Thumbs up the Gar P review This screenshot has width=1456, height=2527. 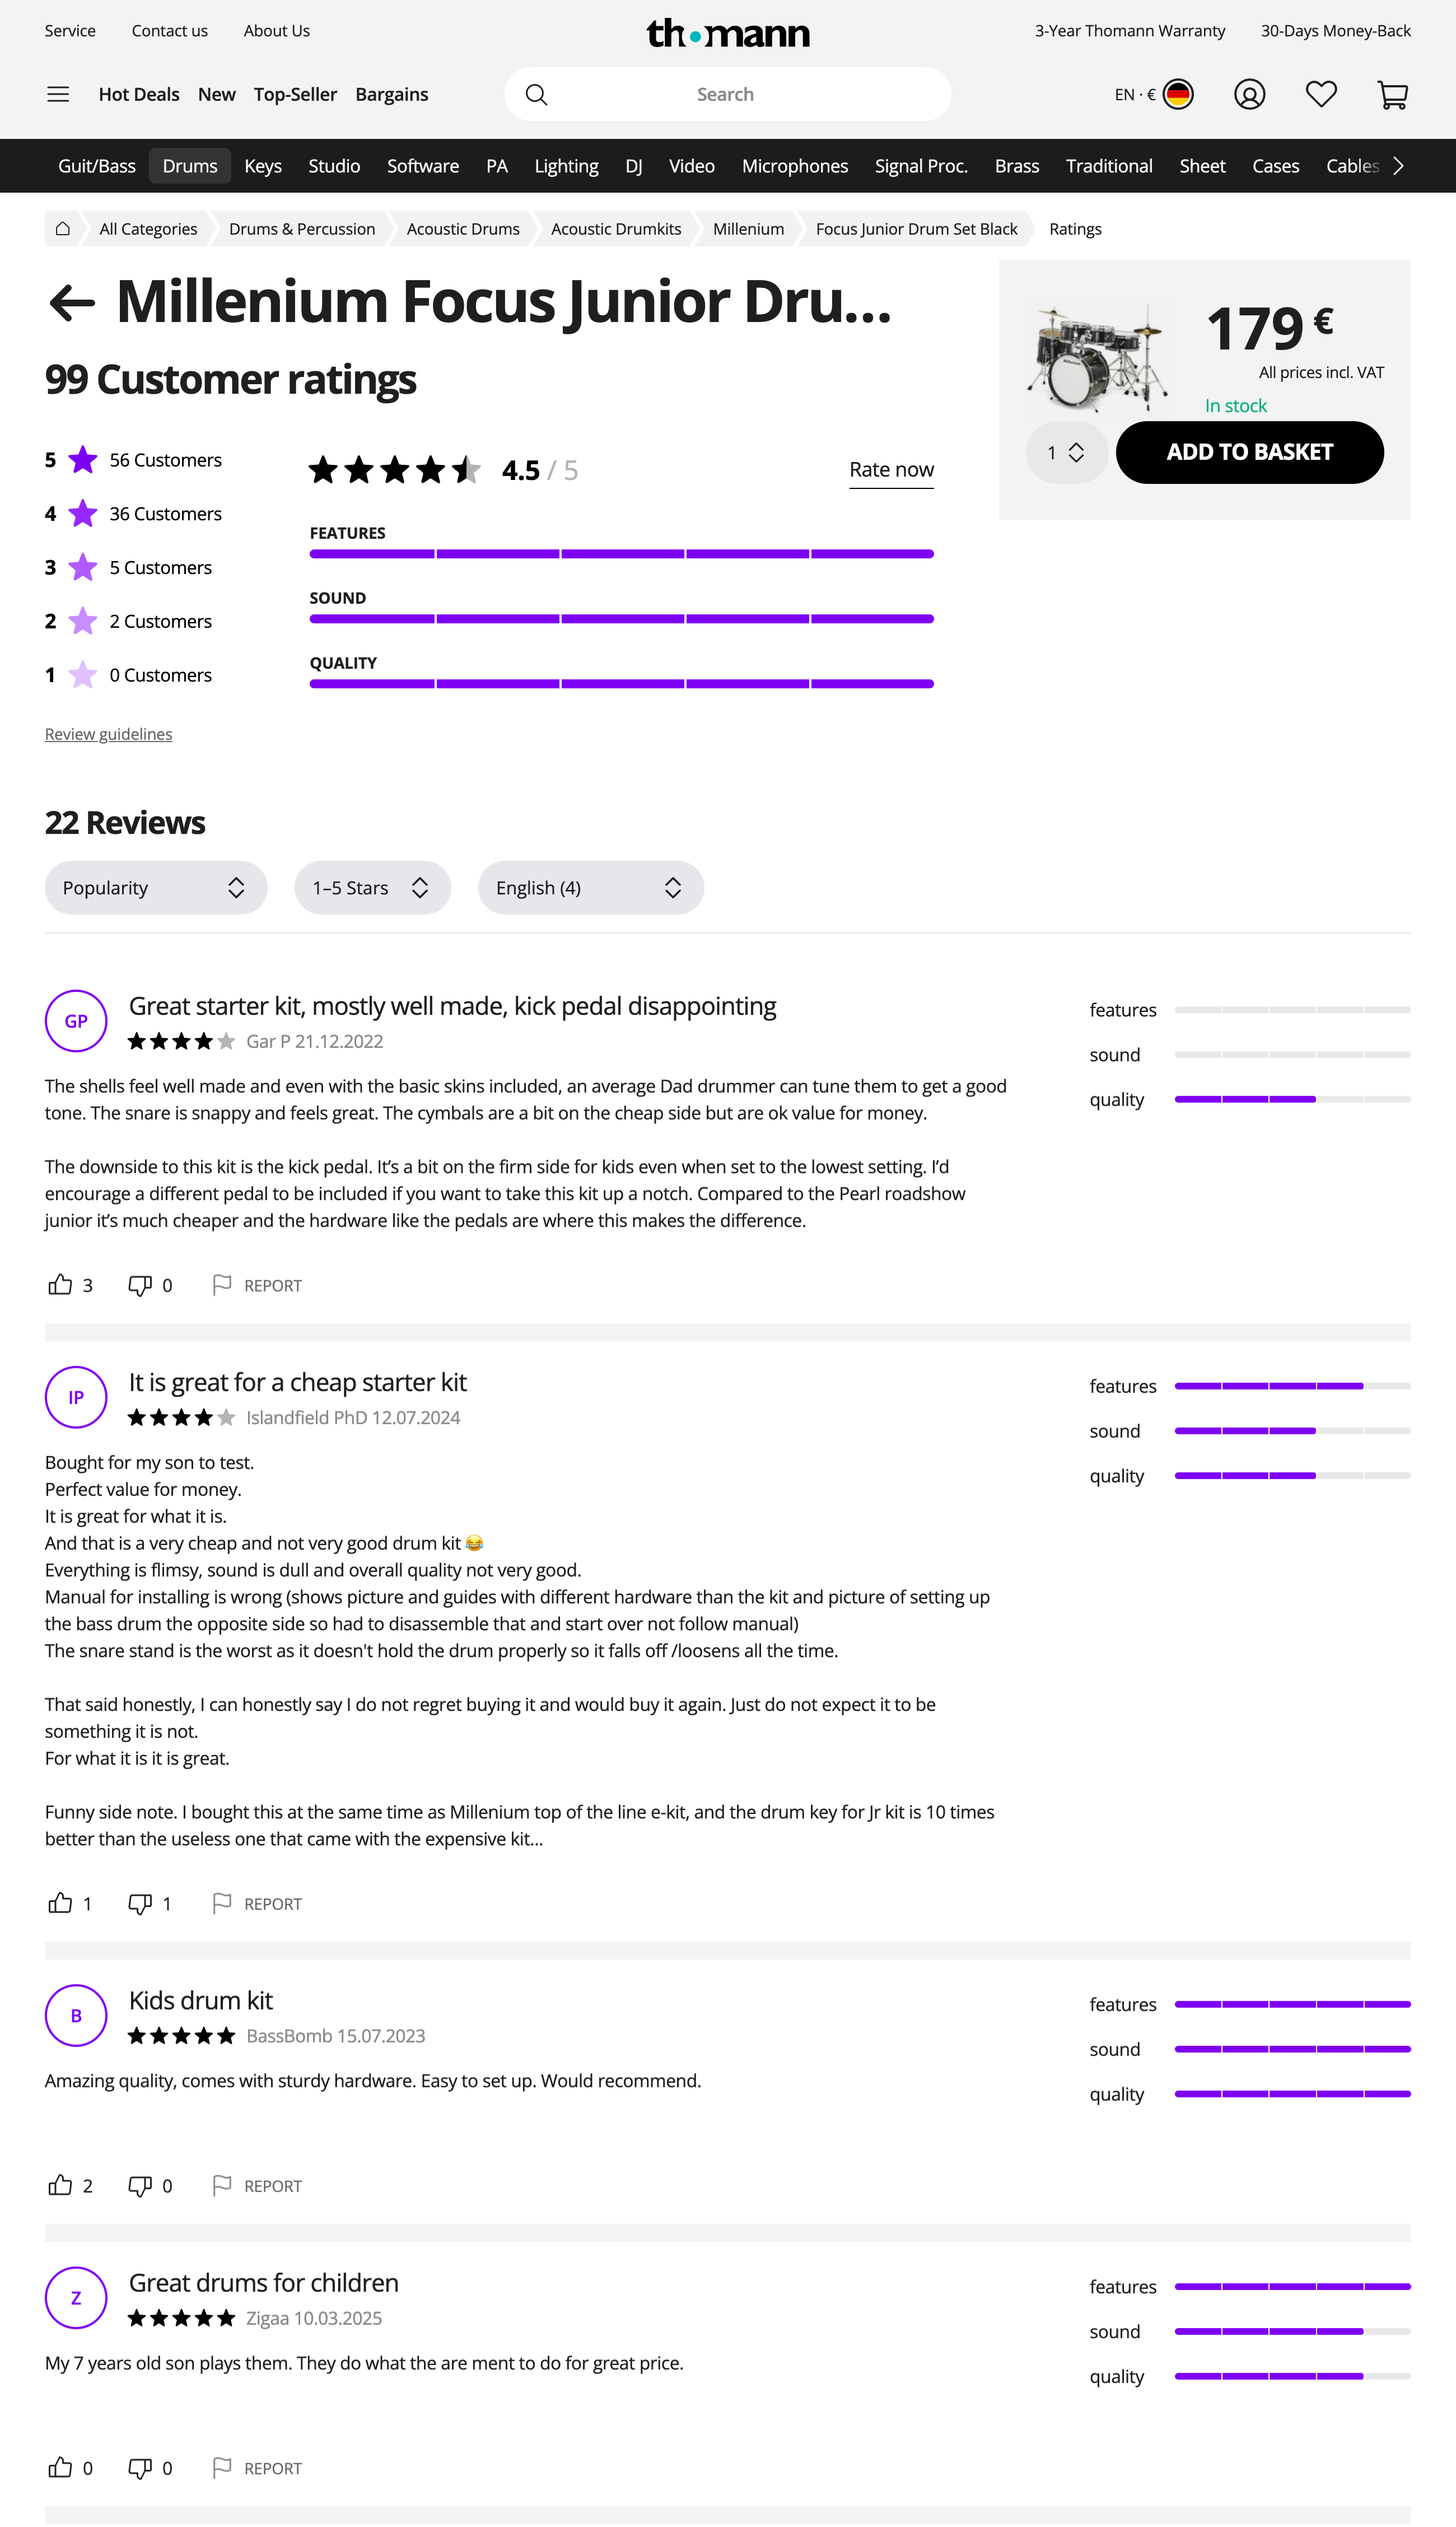pos(60,1285)
